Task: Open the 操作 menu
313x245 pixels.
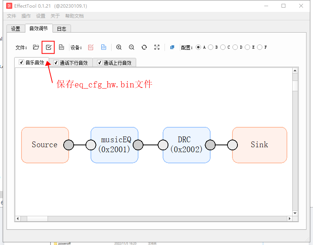Action: coord(26,16)
